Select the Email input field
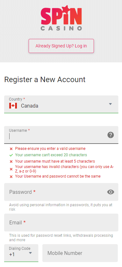The width and height of the screenshot is (122, 267). [61, 222]
